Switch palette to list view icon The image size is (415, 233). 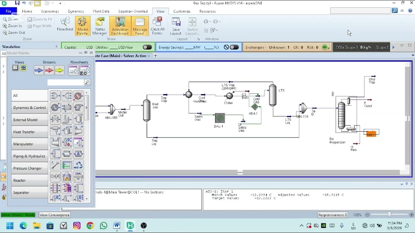point(15,68)
